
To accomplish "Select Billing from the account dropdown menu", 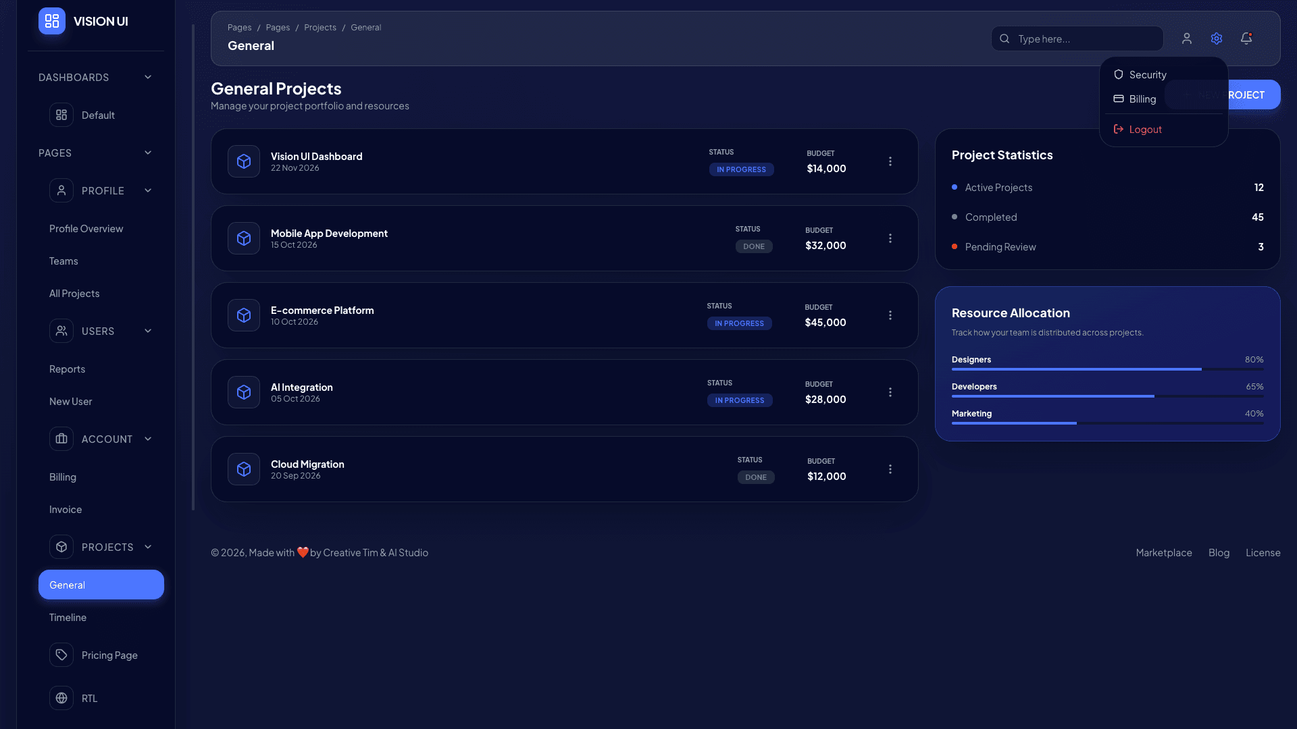I will (x=1142, y=99).
